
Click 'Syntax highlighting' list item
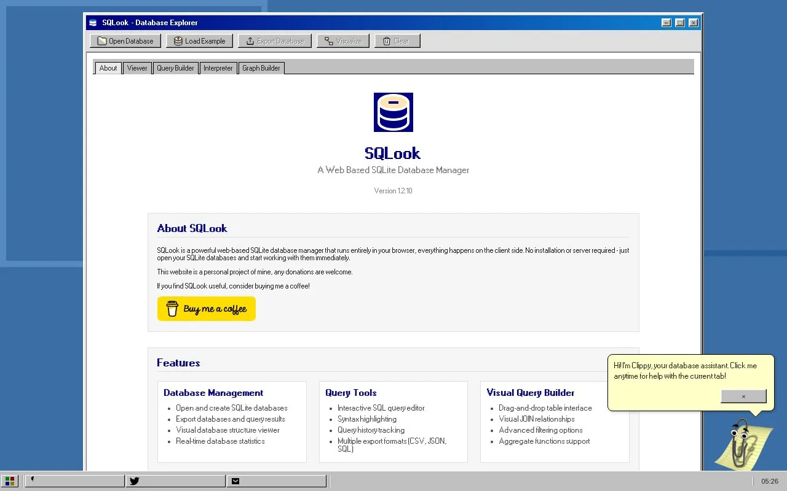tap(367, 419)
